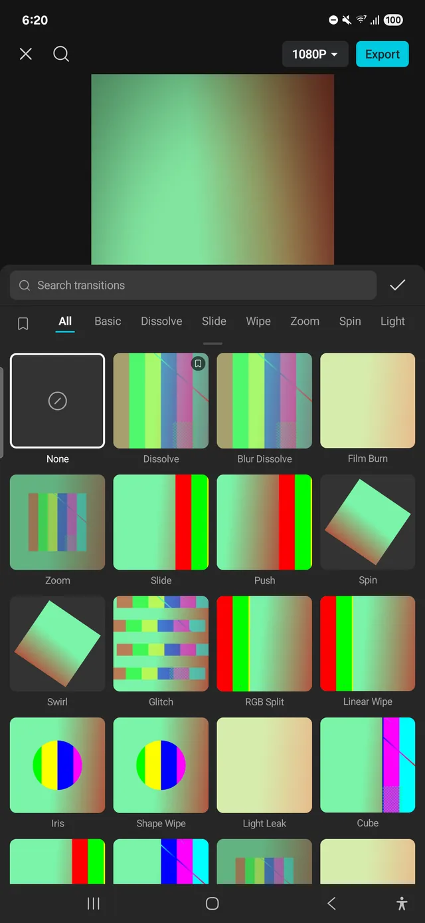425x923 pixels.
Task: Tap the cellular signal bars status icon
Action: (375, 20)
